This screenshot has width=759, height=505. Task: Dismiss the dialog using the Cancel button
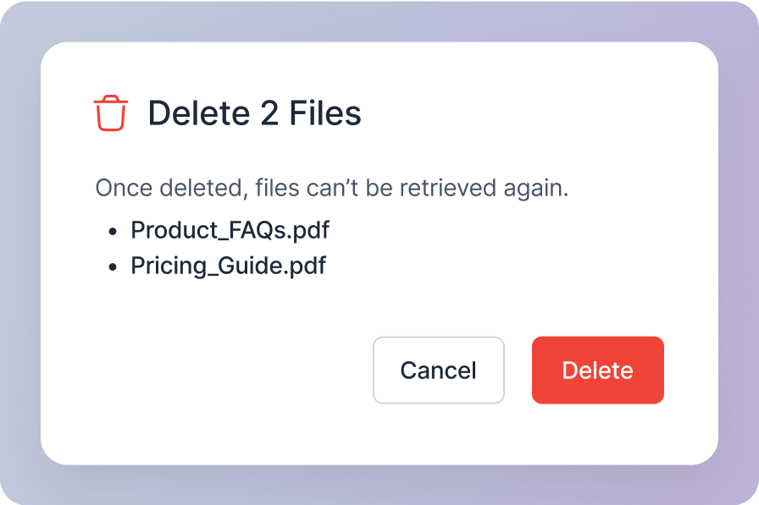coord(439,371)
